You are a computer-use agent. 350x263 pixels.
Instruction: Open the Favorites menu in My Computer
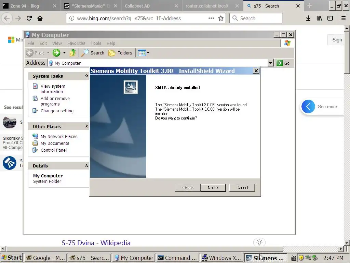pyautogui.click(x=76, y=43)
